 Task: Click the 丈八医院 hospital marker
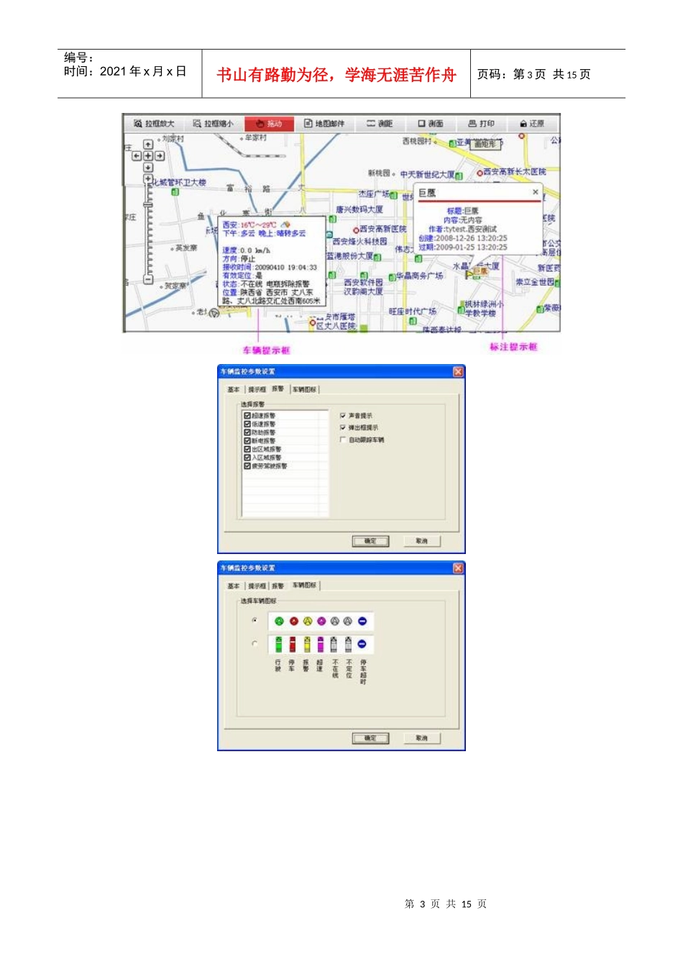(313, 322)
